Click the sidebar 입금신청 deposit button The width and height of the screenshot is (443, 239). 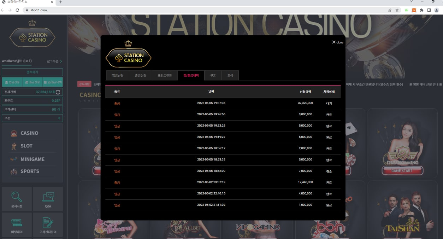coord(12,82)
